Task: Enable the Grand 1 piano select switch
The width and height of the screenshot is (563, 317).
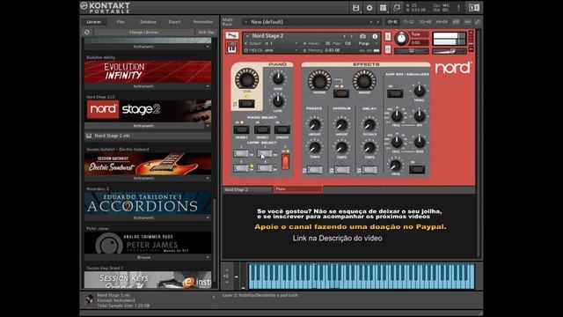Action: coord(241,129)
